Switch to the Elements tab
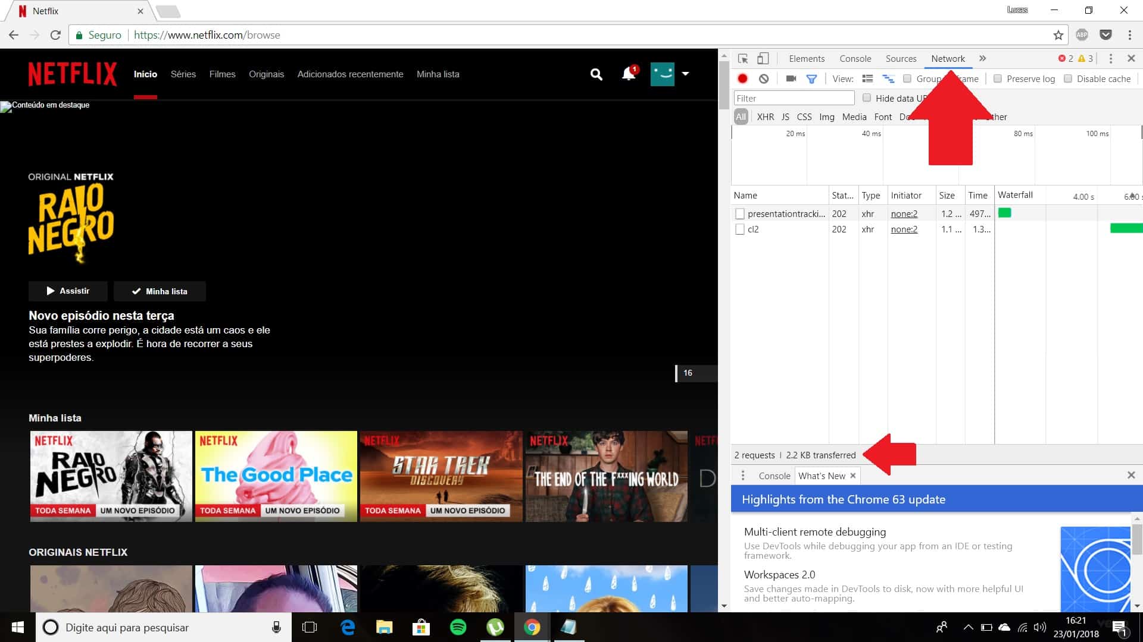1143x642 pixels. 807,58
